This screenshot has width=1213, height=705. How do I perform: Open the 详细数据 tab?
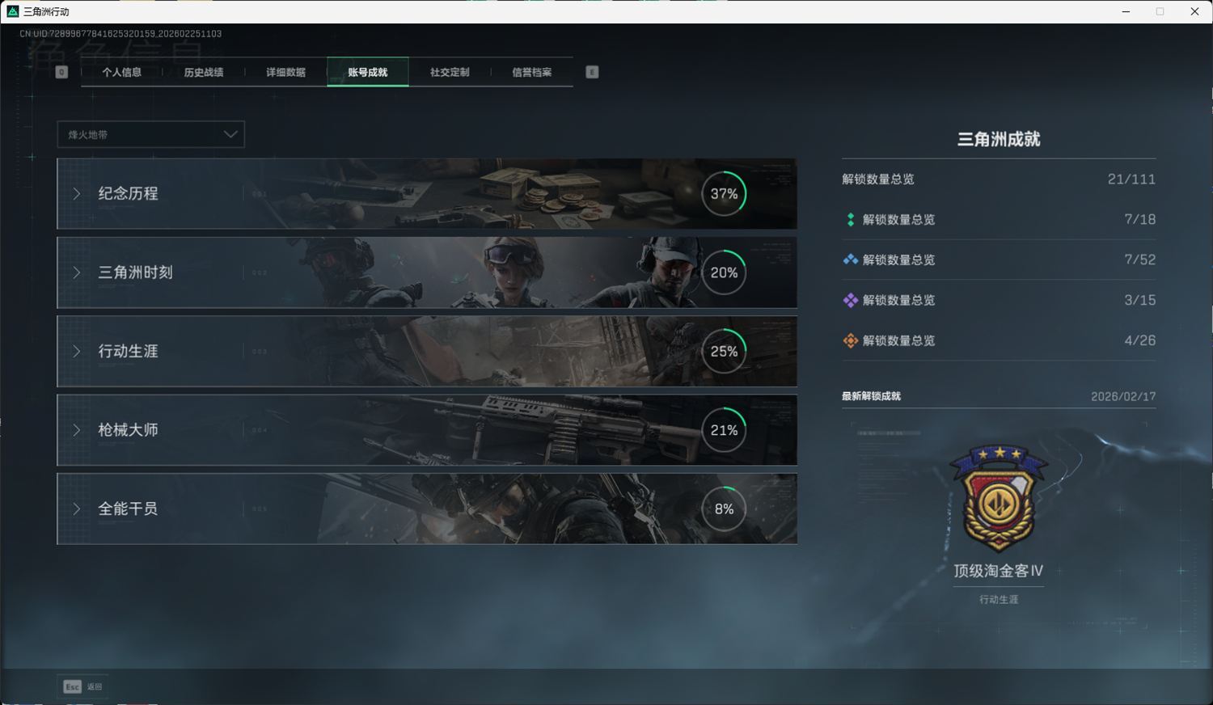pyautogui.click(x=285, y=72)
